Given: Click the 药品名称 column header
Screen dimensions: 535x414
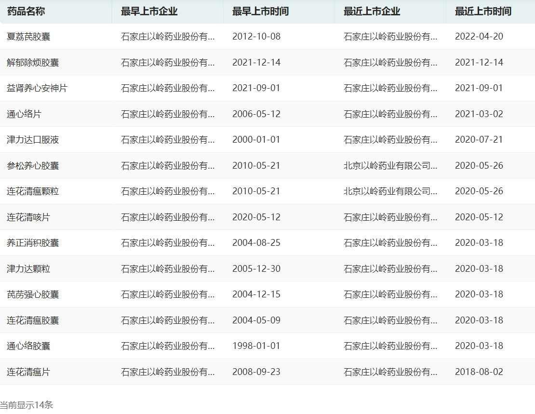Looking at the screenshot, I should tap(26, 12).
